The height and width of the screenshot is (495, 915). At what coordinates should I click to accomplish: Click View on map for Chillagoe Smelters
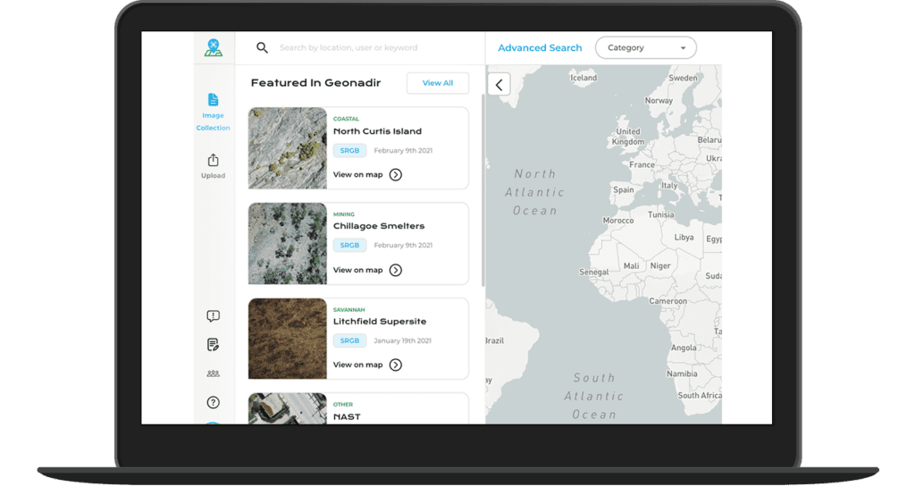[x=357, y=270]
